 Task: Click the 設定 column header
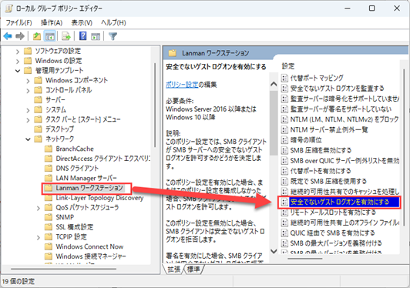tap(288, 66)
